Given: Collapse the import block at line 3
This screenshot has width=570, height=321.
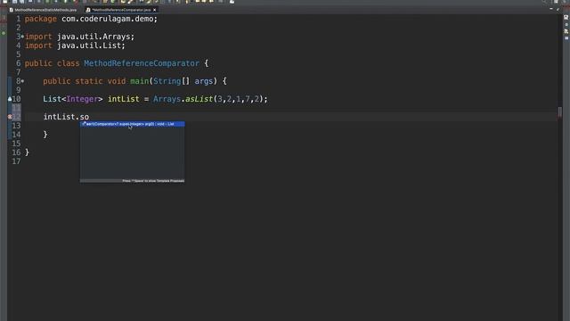Looking at the screenshot, I should pyautogui.click(x=22, y=37).
